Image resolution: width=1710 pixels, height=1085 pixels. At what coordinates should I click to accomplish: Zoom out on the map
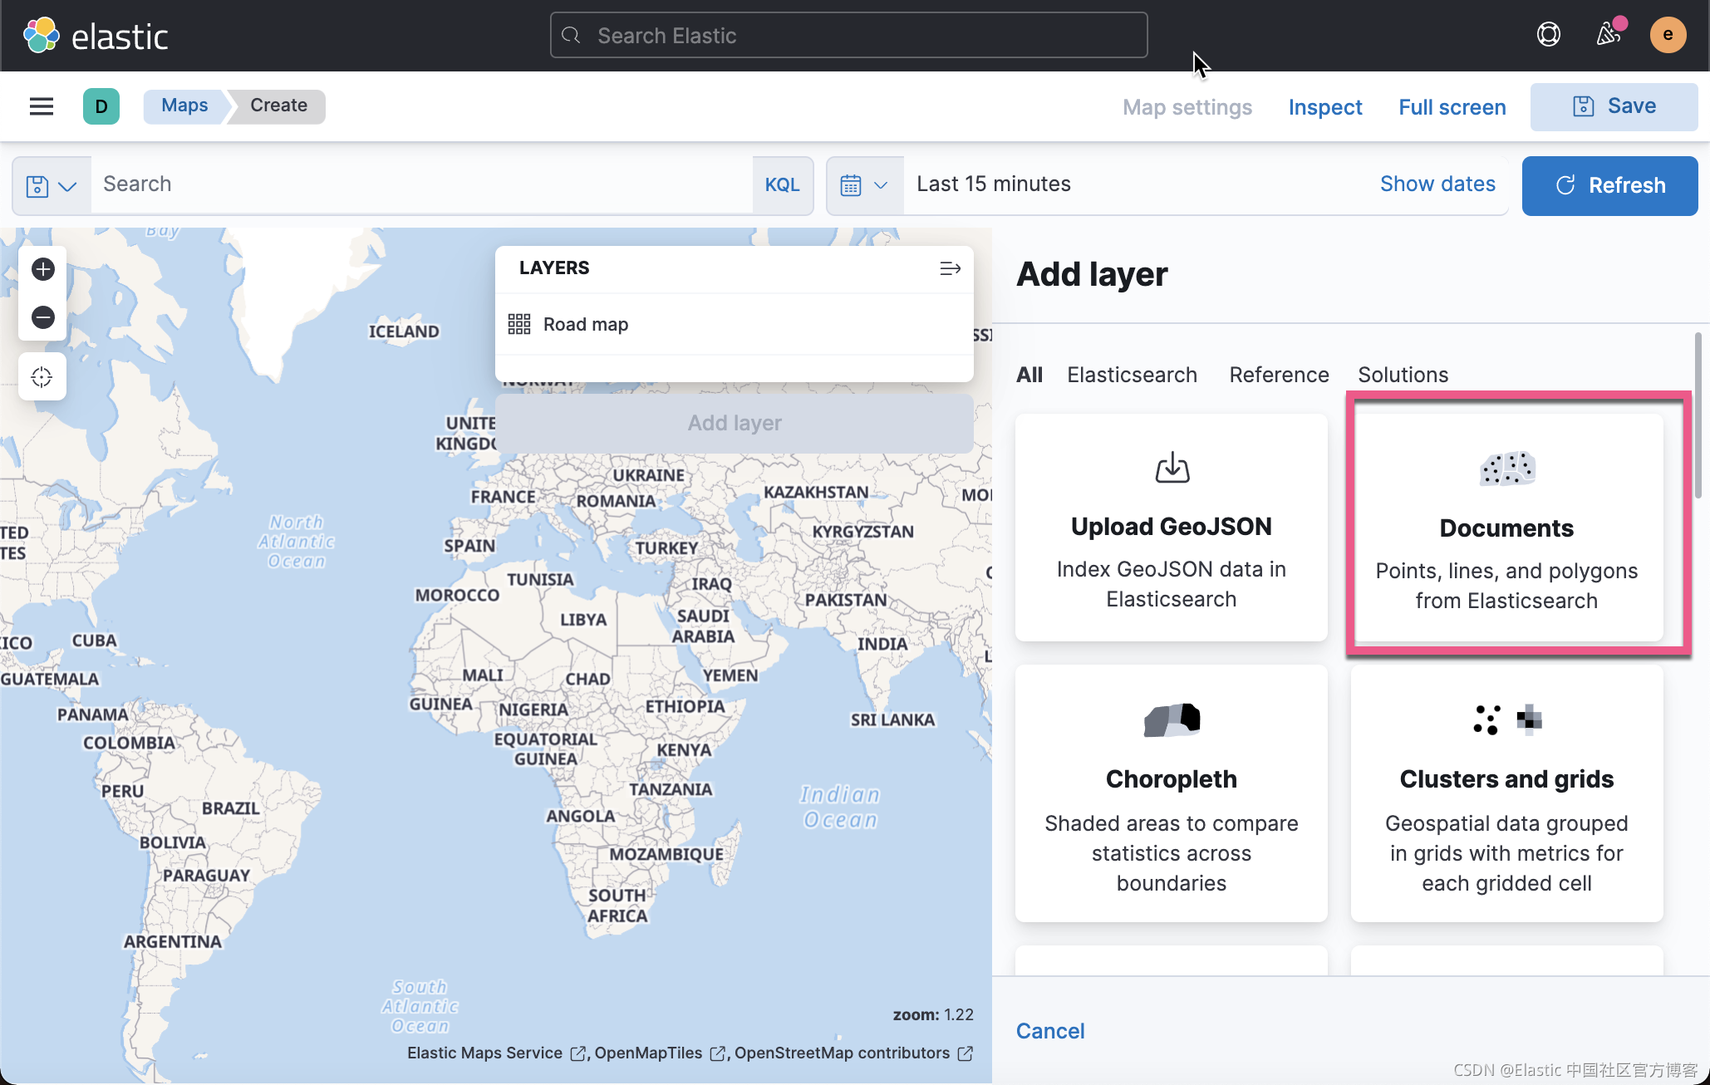[x=43, y=317]
